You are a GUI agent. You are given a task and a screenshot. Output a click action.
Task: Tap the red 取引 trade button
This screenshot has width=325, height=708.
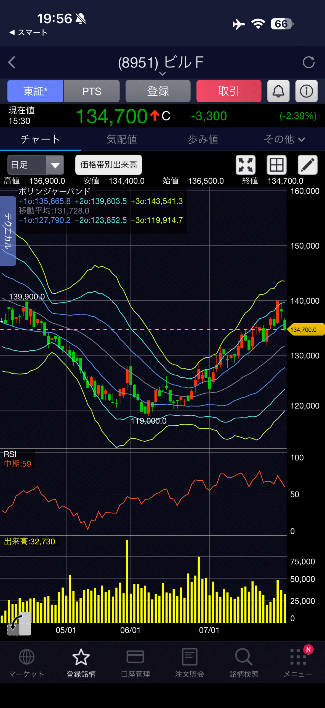(x=229, y=91)
